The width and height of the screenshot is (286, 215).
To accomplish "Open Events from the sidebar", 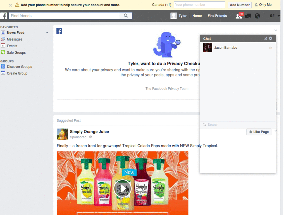I will 13,46.
